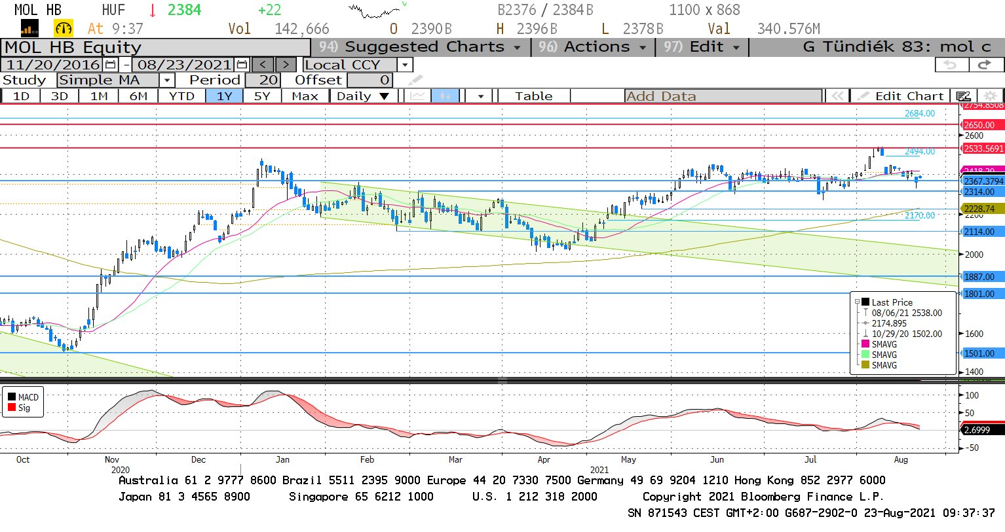Click the red Sig legend swatch

coord(12,408)
